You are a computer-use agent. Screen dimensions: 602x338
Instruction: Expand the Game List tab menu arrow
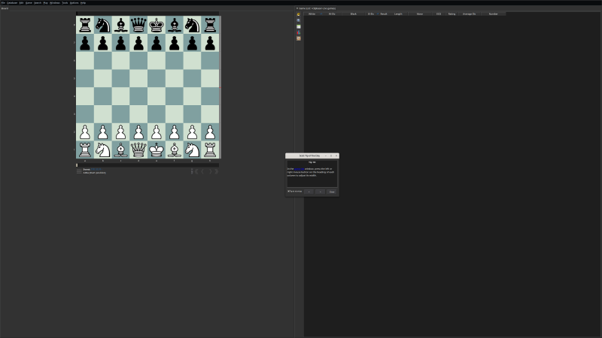coord(297,8)
